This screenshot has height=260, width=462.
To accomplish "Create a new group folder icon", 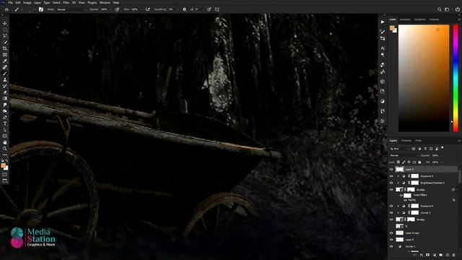I will (x=441, y=255).
